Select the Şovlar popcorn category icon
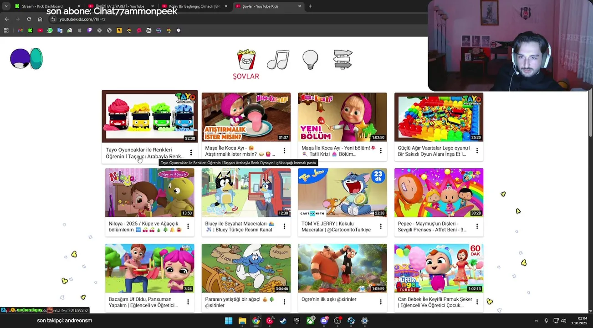Viewport: 593px width, 328px height. click(x=246, y=60)
